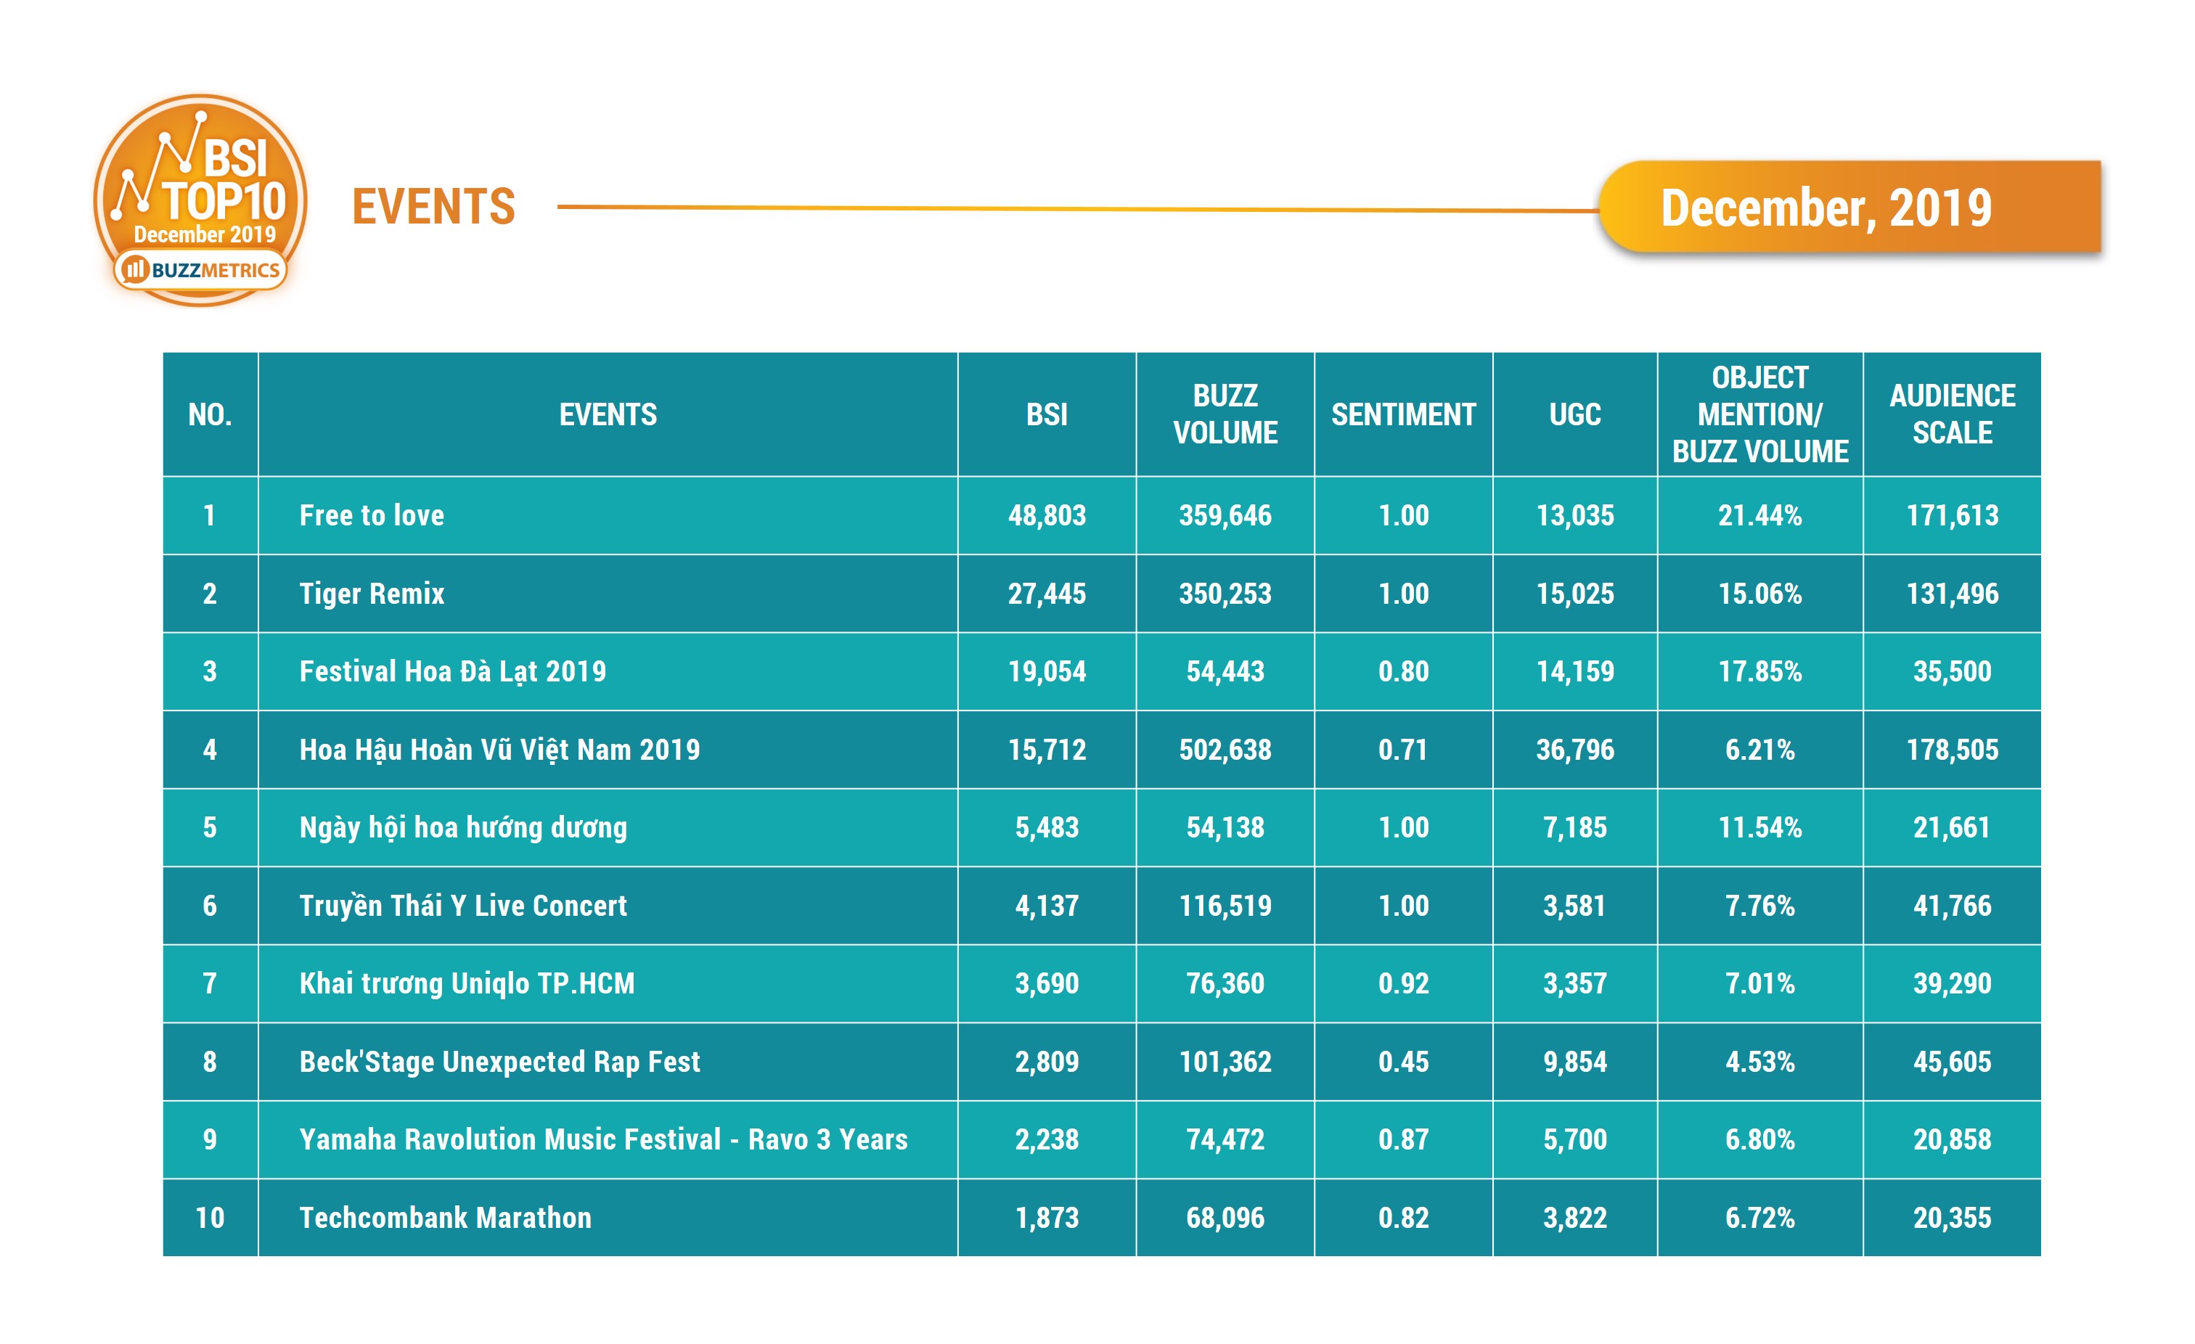Click buzz volume 502,638
2195x1344 pixels.
(1225, 750)
